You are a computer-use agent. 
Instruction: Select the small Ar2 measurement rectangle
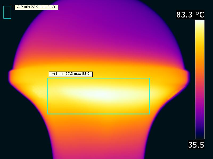point(7,12)
